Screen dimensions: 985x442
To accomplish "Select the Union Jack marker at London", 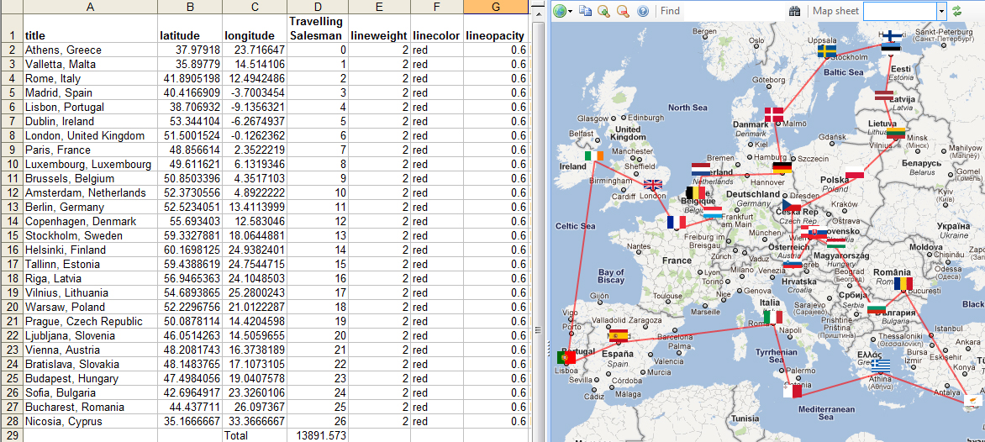I will tap(653, 185).
